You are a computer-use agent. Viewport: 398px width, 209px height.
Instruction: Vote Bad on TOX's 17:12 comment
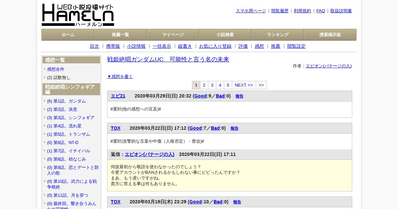pyautogui.click(x=215, y=128)
